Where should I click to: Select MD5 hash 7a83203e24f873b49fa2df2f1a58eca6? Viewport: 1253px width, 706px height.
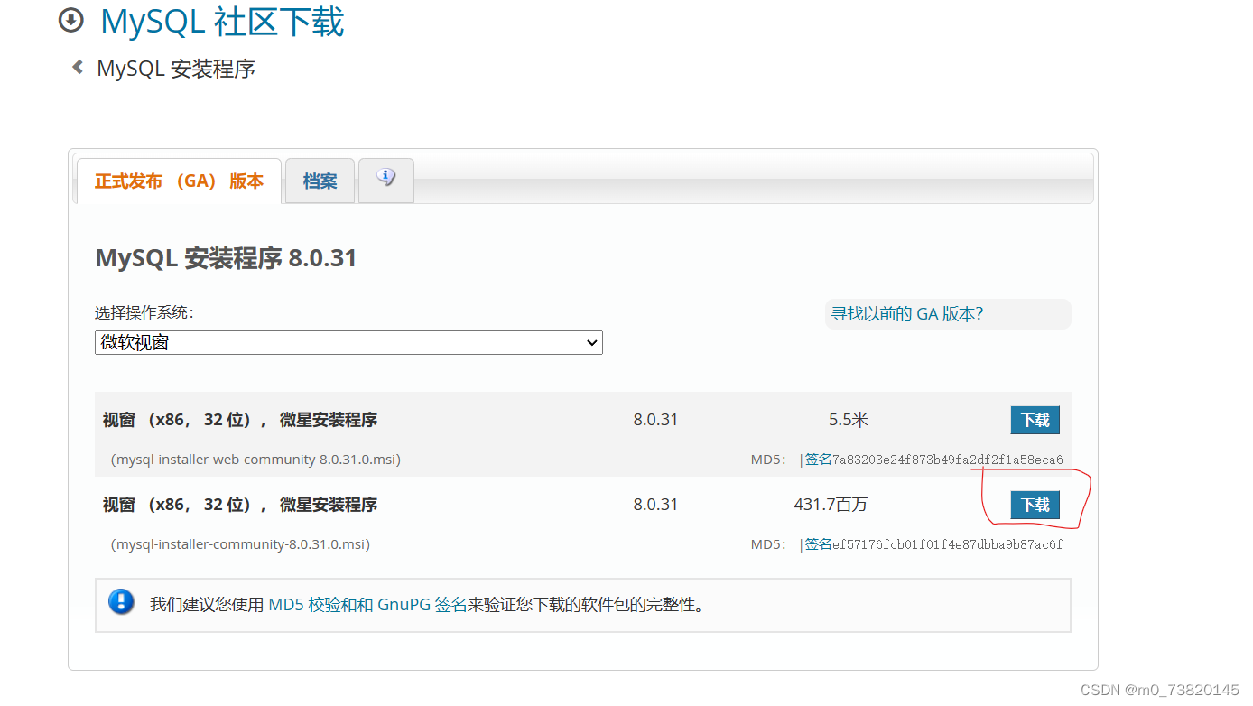pyautogui.click(x=947, y=460)
